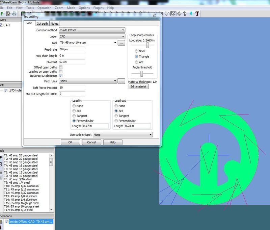Click the green P post-processor toolbar icon

coord(2,14)
